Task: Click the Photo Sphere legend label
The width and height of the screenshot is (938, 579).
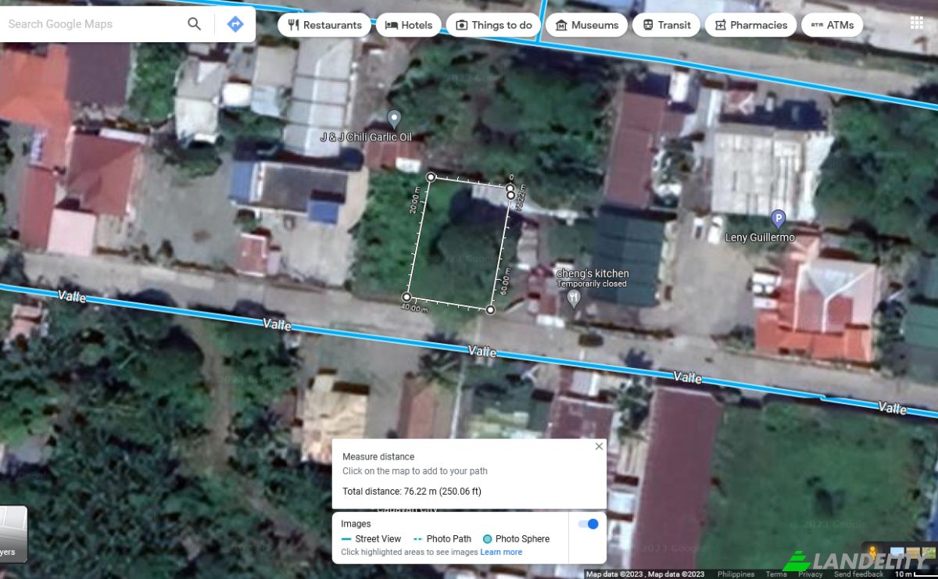Action: point(522,538)
